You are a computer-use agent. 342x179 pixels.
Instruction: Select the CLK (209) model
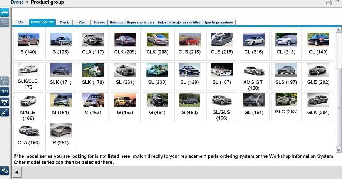pos(125,46)
